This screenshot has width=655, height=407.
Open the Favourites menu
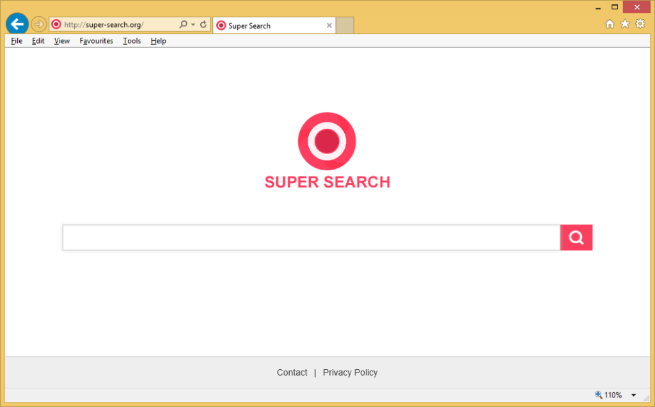tap(96, 41)
